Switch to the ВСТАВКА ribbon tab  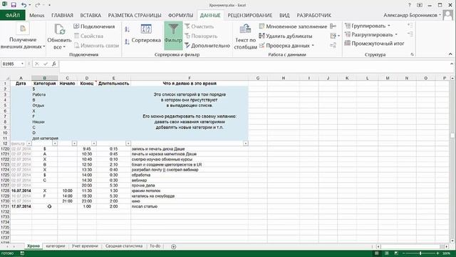(90, 16)
